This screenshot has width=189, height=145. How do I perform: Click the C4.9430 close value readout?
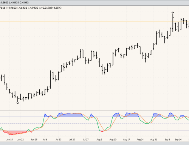(33, 8)
